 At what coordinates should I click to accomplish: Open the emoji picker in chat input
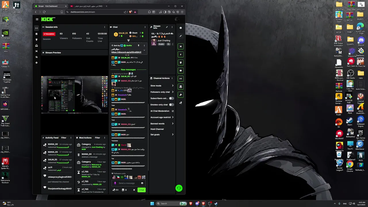click(142, 183)
